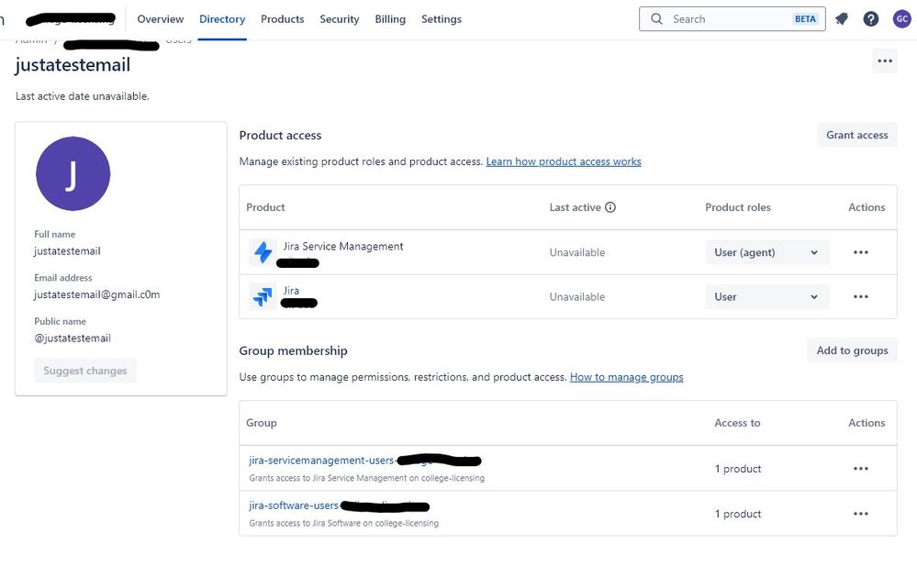Click the Group column header
Viewport: 917px width, 566px height.
262,423
